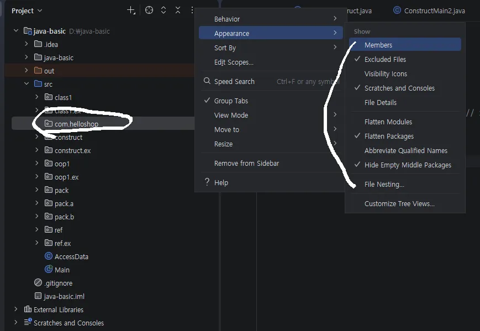The image size is (480, 331).
Task: Expand the pack package
Action: pyautogui.click(x=37, y=190)
